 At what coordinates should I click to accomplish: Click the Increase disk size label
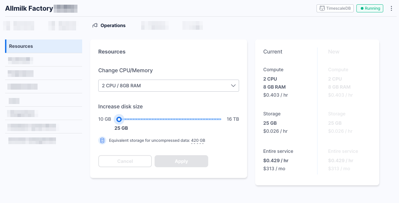[120, 107]
